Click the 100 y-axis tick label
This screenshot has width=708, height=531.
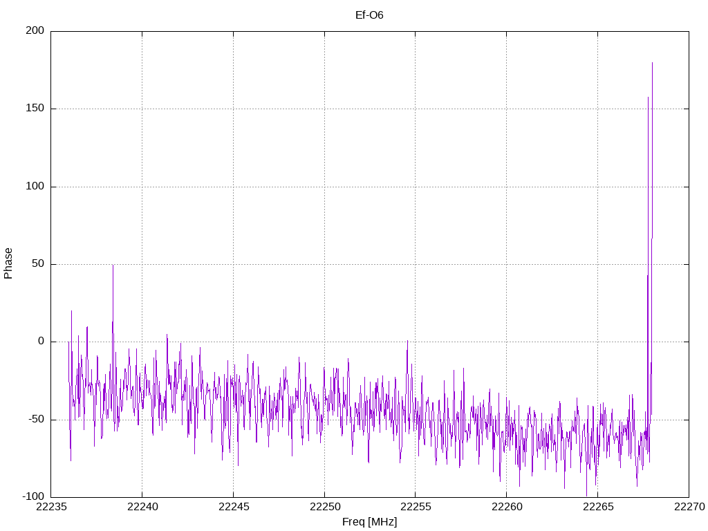[x=35, y=187]
